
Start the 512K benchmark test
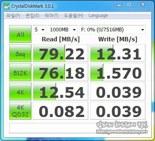(x=20, y=72)
